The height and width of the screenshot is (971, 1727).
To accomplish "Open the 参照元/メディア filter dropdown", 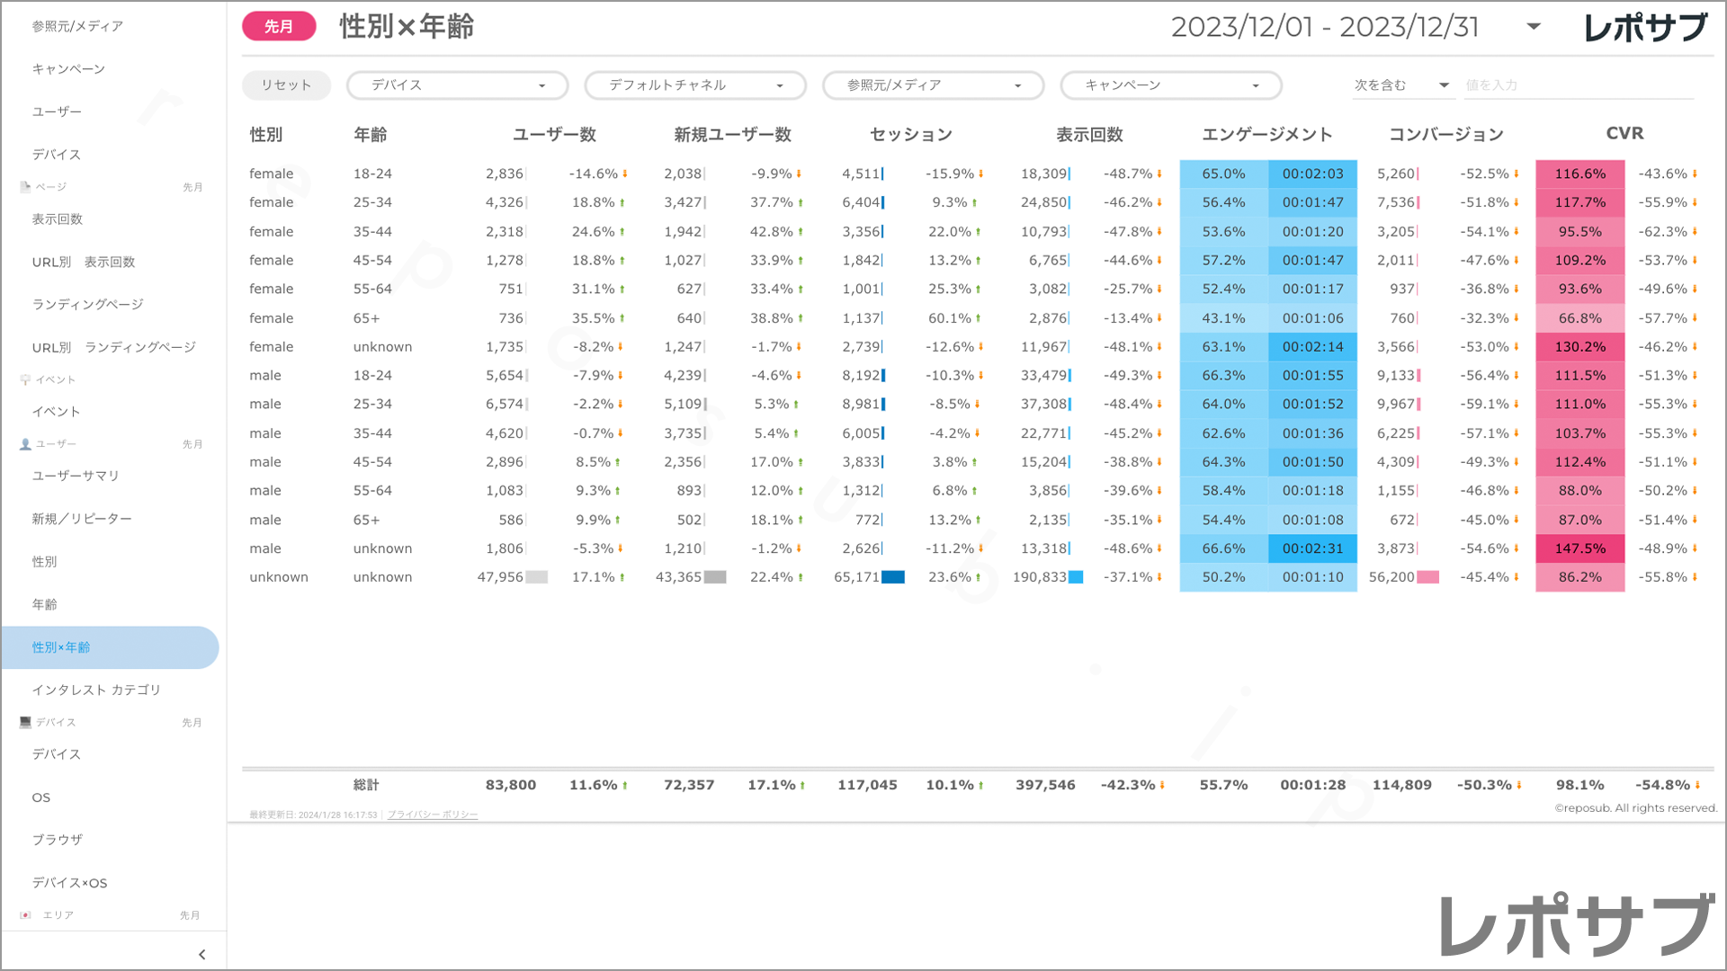I will click(x=933, y=85).
